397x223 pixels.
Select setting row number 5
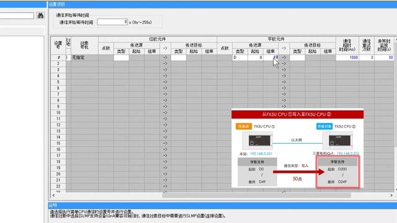(58, 82)
